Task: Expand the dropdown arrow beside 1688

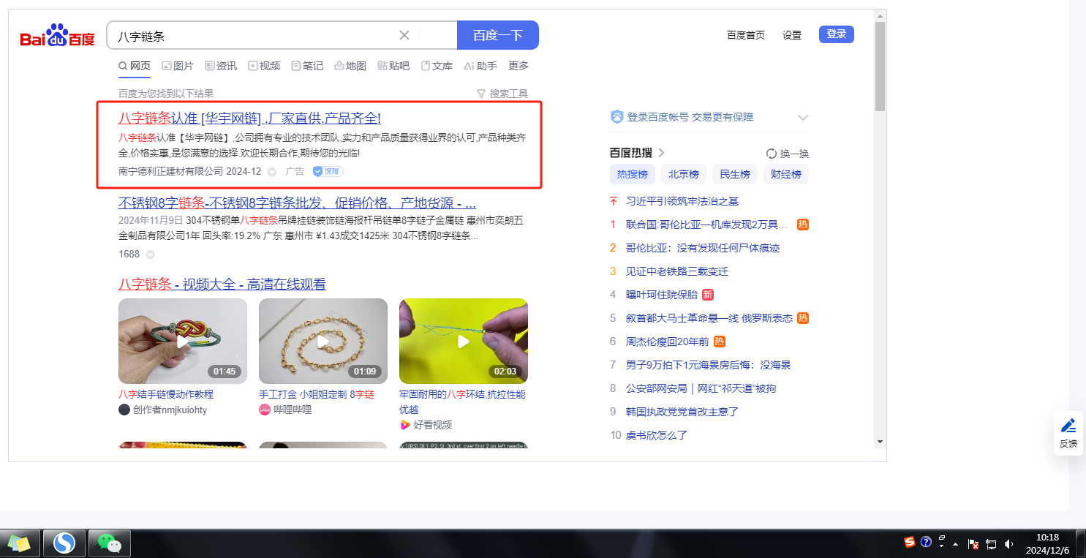Action: [150, 255]
